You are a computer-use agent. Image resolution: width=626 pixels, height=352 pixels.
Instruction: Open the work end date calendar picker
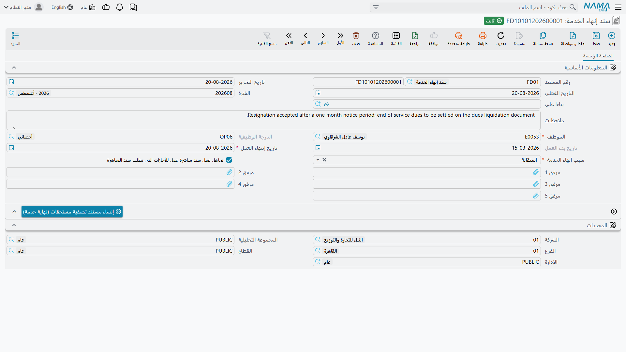(x=11, y=148)
